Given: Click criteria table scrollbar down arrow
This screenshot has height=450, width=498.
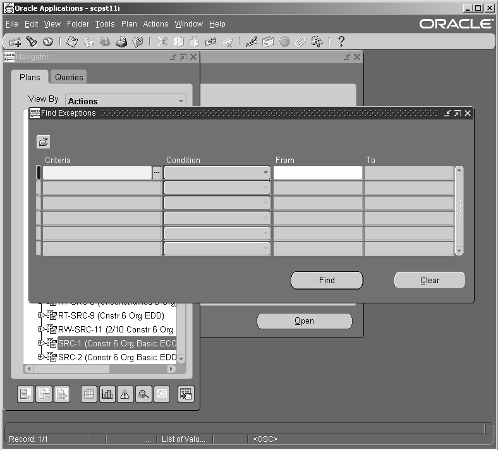Looking at the screenshot, I should [x=459, y=251].
